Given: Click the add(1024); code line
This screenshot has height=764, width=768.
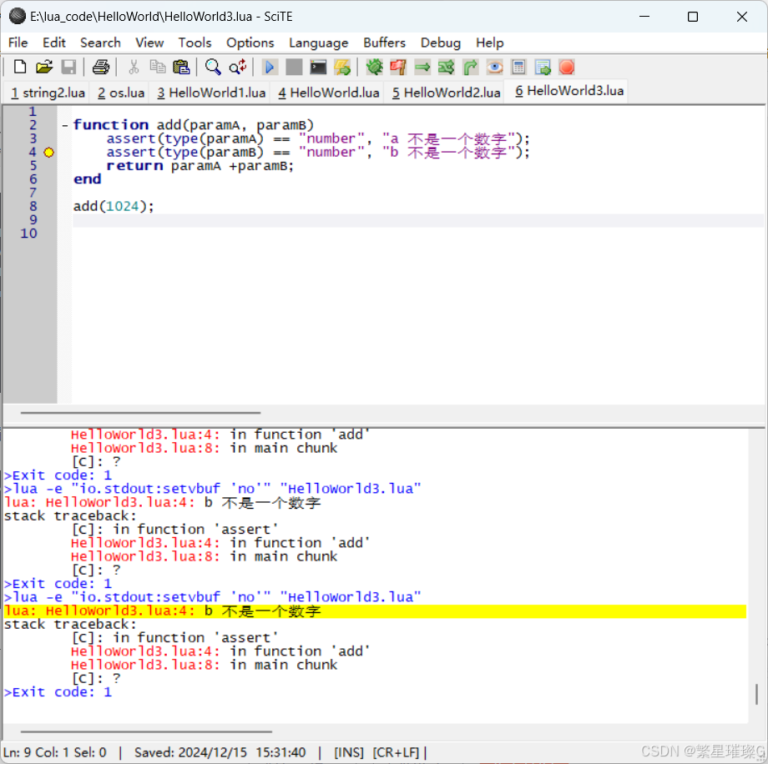Looking at the screenshot, I should point(114,207).
